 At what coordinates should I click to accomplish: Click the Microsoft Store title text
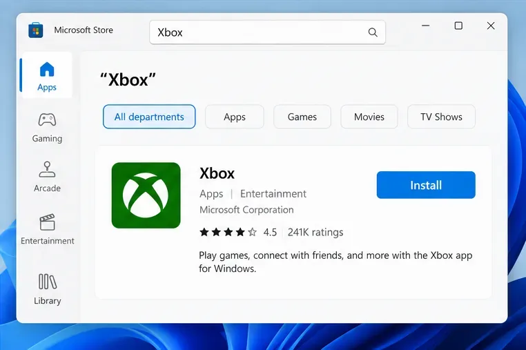pos(84,30)
